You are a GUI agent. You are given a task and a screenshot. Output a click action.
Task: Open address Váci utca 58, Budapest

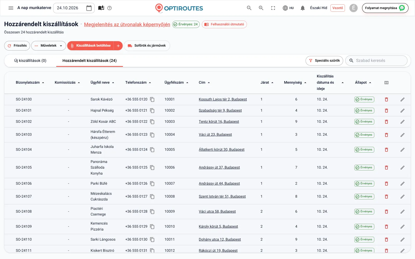point(217,212)
